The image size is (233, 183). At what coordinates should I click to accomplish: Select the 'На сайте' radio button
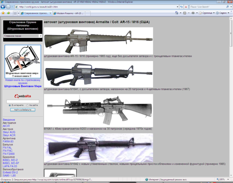click(28, 105)
